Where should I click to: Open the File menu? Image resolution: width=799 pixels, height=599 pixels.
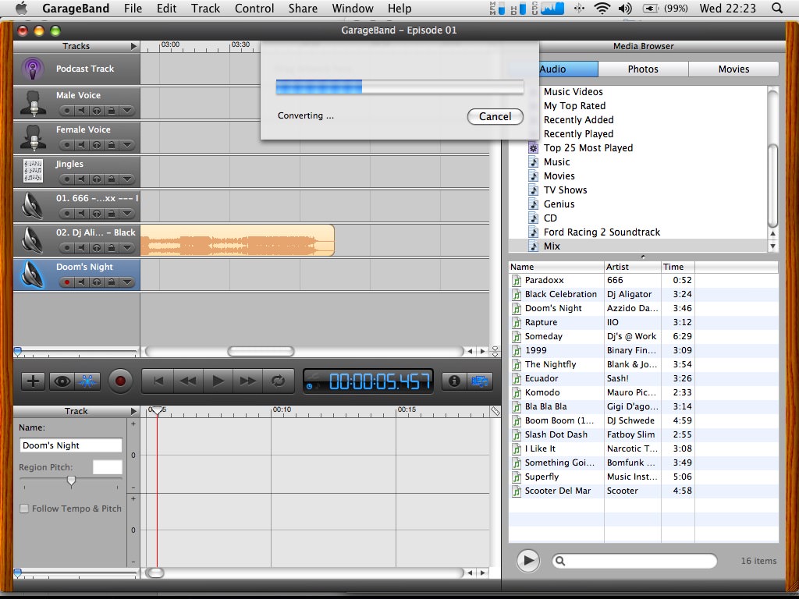click(133, 8)
